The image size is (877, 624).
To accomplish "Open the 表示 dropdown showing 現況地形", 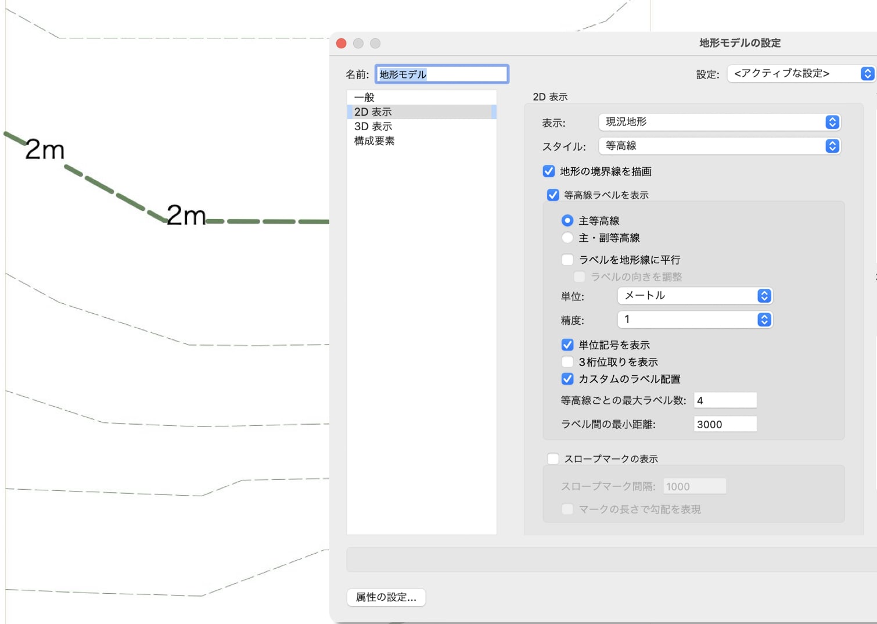I will click(719, 122).
